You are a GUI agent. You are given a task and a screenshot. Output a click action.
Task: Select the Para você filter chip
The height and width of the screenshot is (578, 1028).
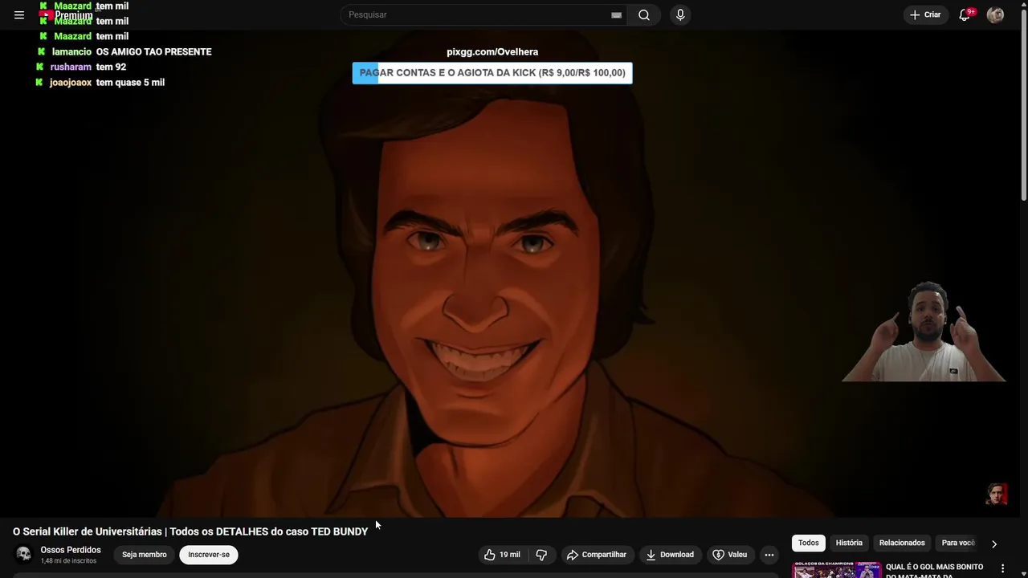[x=958, y=543]
